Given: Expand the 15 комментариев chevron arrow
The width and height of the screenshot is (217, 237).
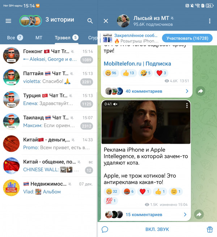Looking at the screenshot, I should coord(185,214).
